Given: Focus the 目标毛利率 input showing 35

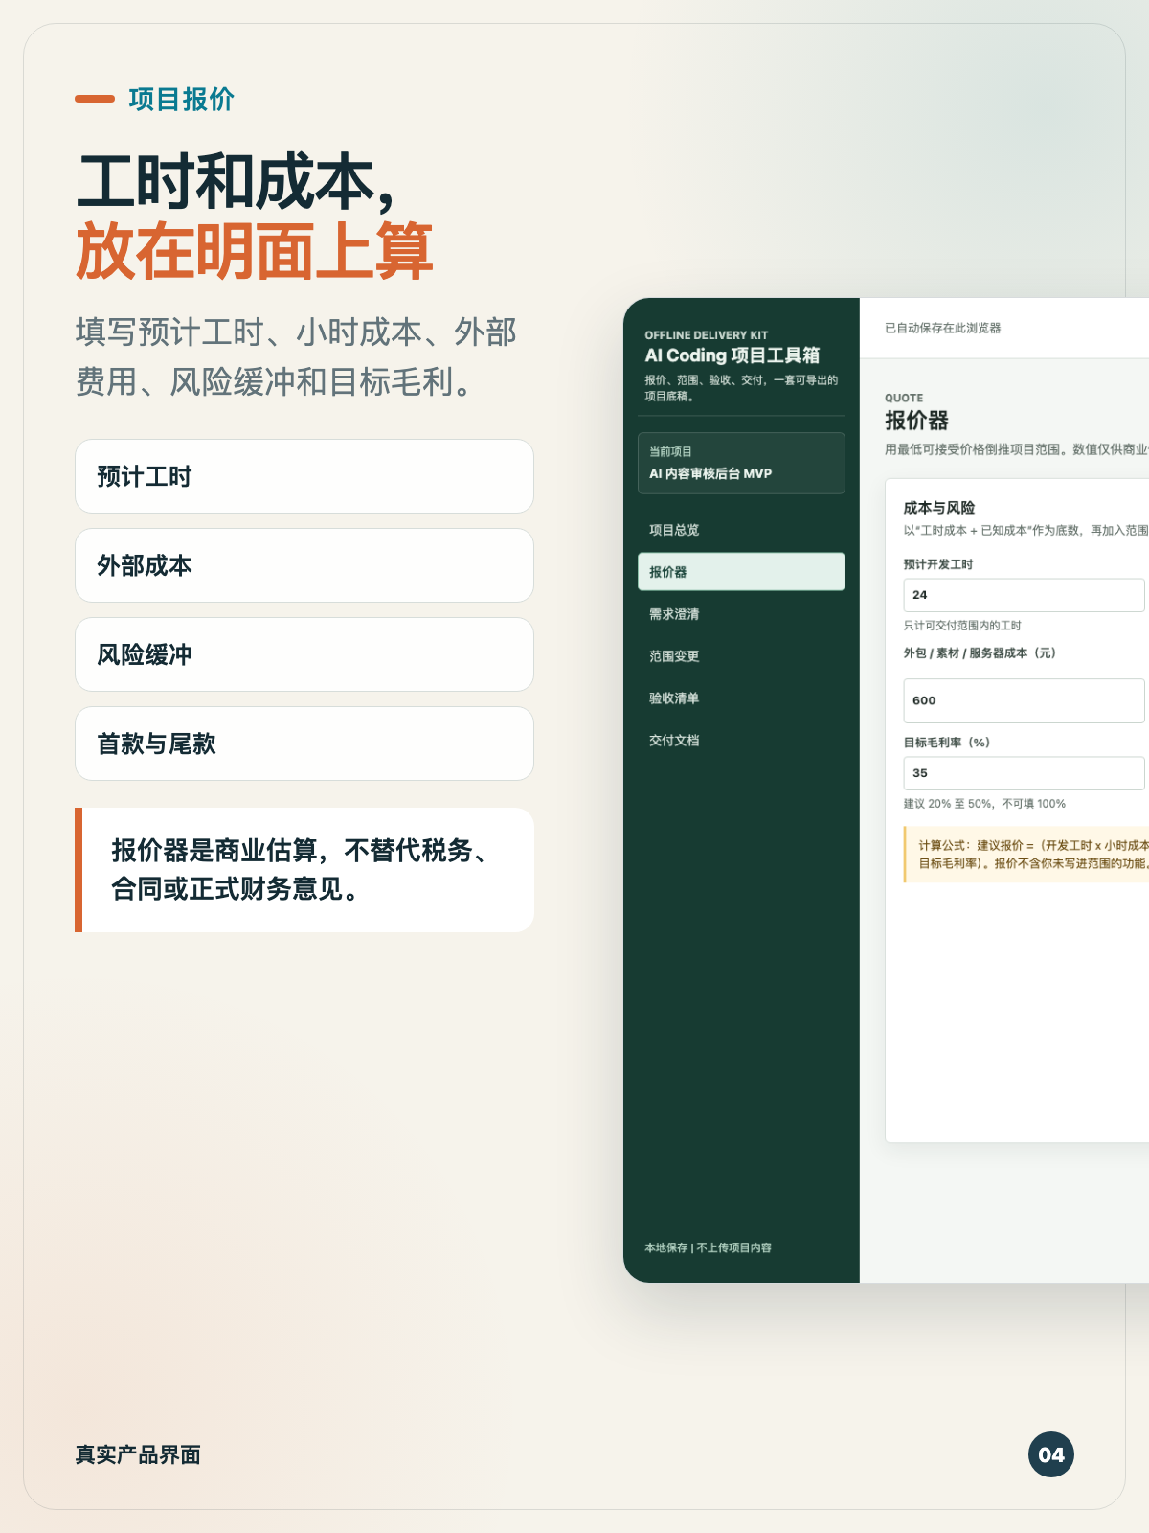Looking at the screenshot, I should tap(1025, 773).
